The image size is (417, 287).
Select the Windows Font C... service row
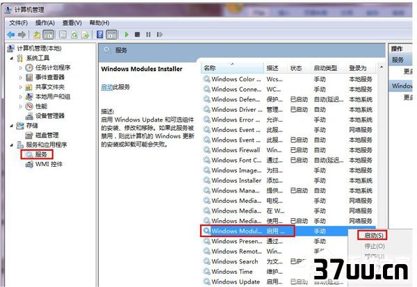point(288,160)
